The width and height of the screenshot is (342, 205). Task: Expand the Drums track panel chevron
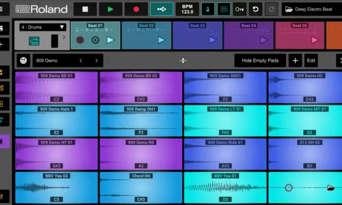coord(64,37)
